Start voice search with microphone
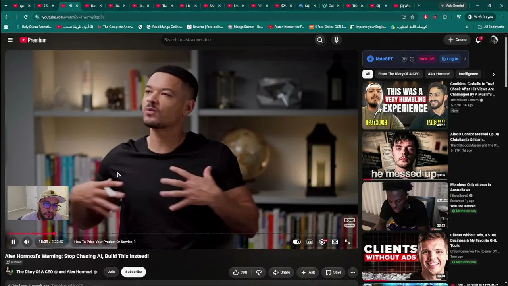 (x=337, y=40)
